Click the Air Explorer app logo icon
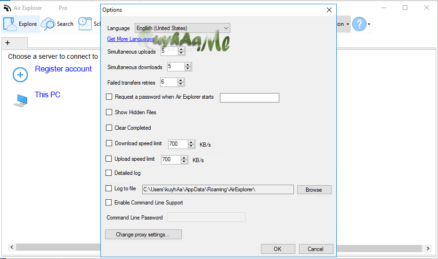The image size is (438, 259). (x=7, y=8)
